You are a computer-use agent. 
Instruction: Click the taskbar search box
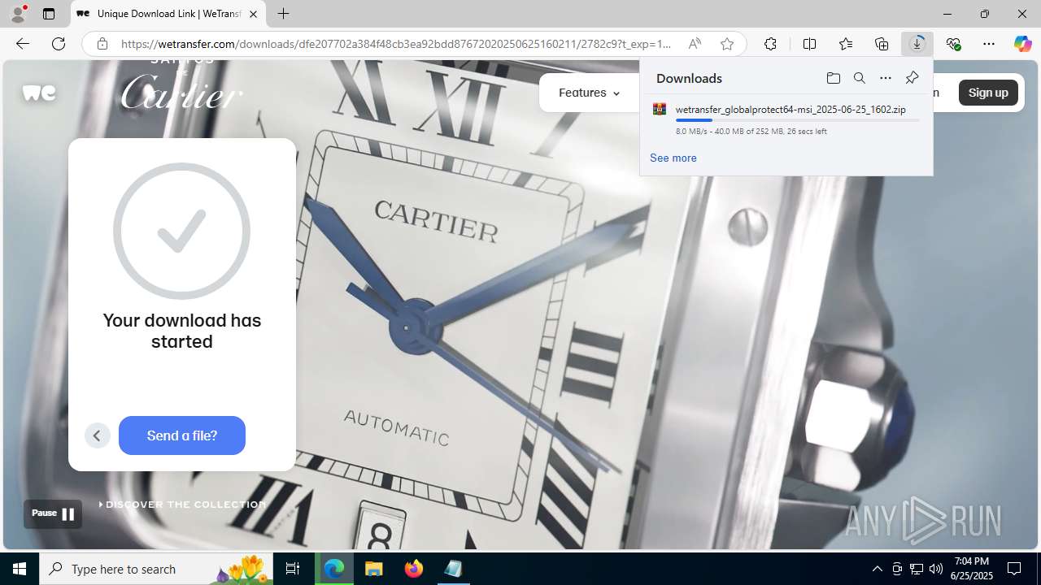point(156,569)
